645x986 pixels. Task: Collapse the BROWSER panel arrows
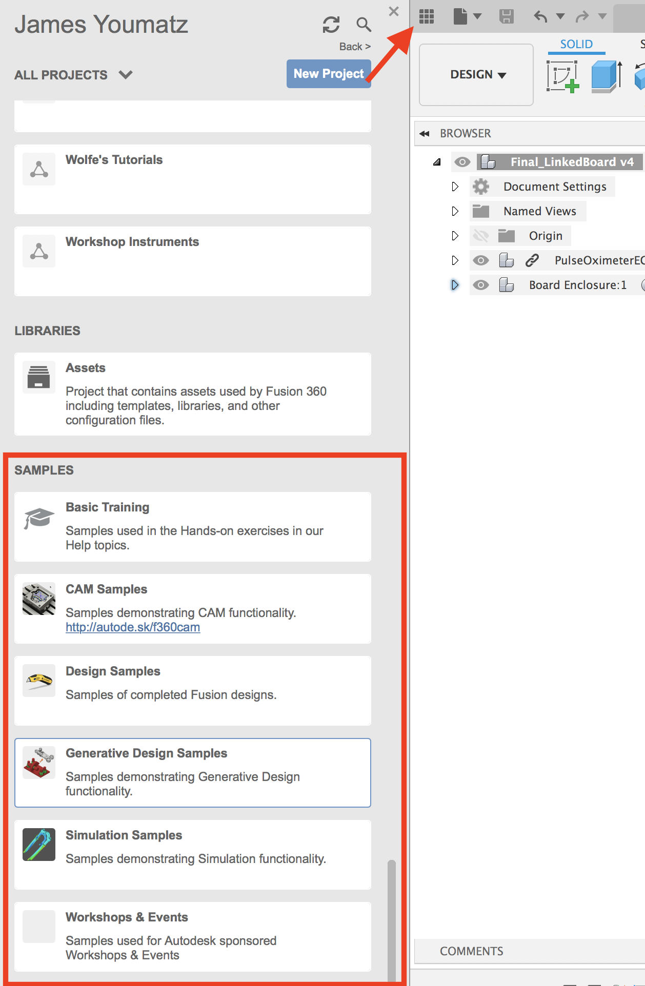[425, 134]
